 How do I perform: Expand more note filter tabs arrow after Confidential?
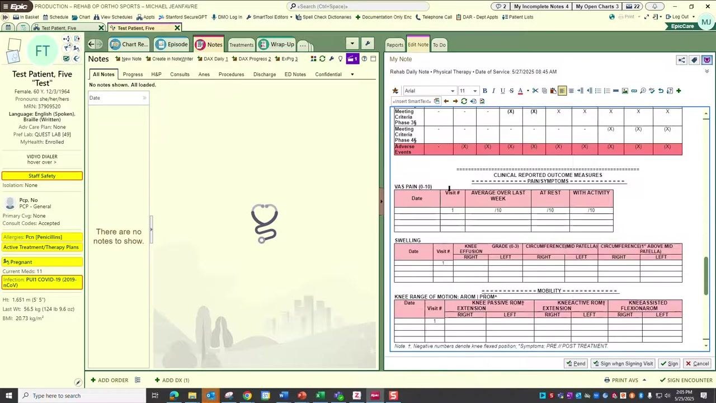(x=352, y=74)
